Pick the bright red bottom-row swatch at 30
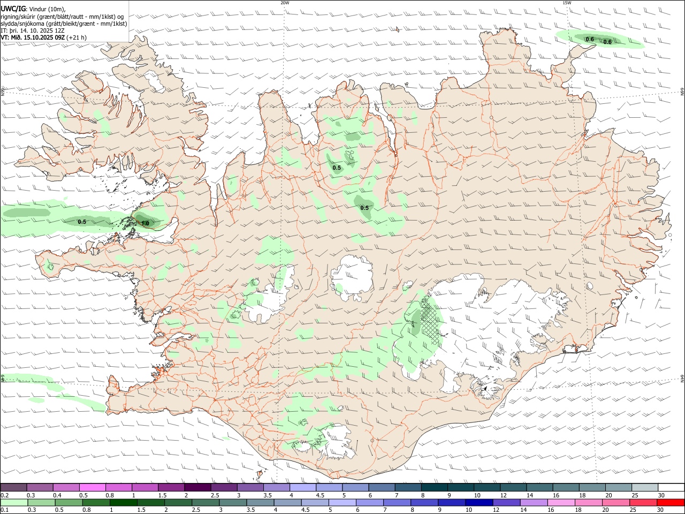Image resolution: width=685 pixels, height=514 pixels. pos(671,503)
